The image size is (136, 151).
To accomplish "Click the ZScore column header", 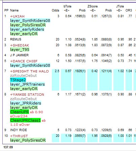I will [93, 6].
